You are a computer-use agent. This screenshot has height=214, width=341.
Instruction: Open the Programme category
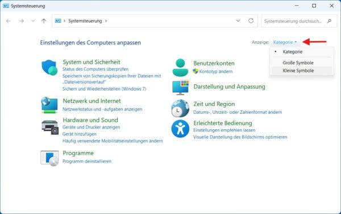click(78, 153)
